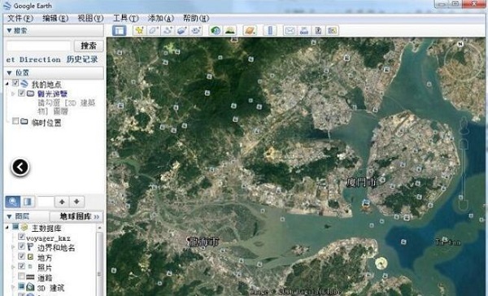
Task: Select the add polygon tool
Action: (154, 31)
